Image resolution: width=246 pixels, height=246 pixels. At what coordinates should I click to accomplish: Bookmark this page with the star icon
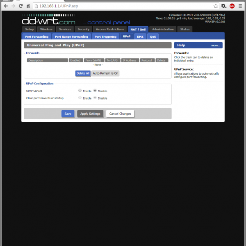click(216, 6)
